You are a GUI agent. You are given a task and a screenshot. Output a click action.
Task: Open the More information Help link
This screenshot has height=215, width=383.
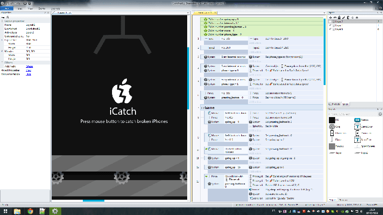(28, 74)
